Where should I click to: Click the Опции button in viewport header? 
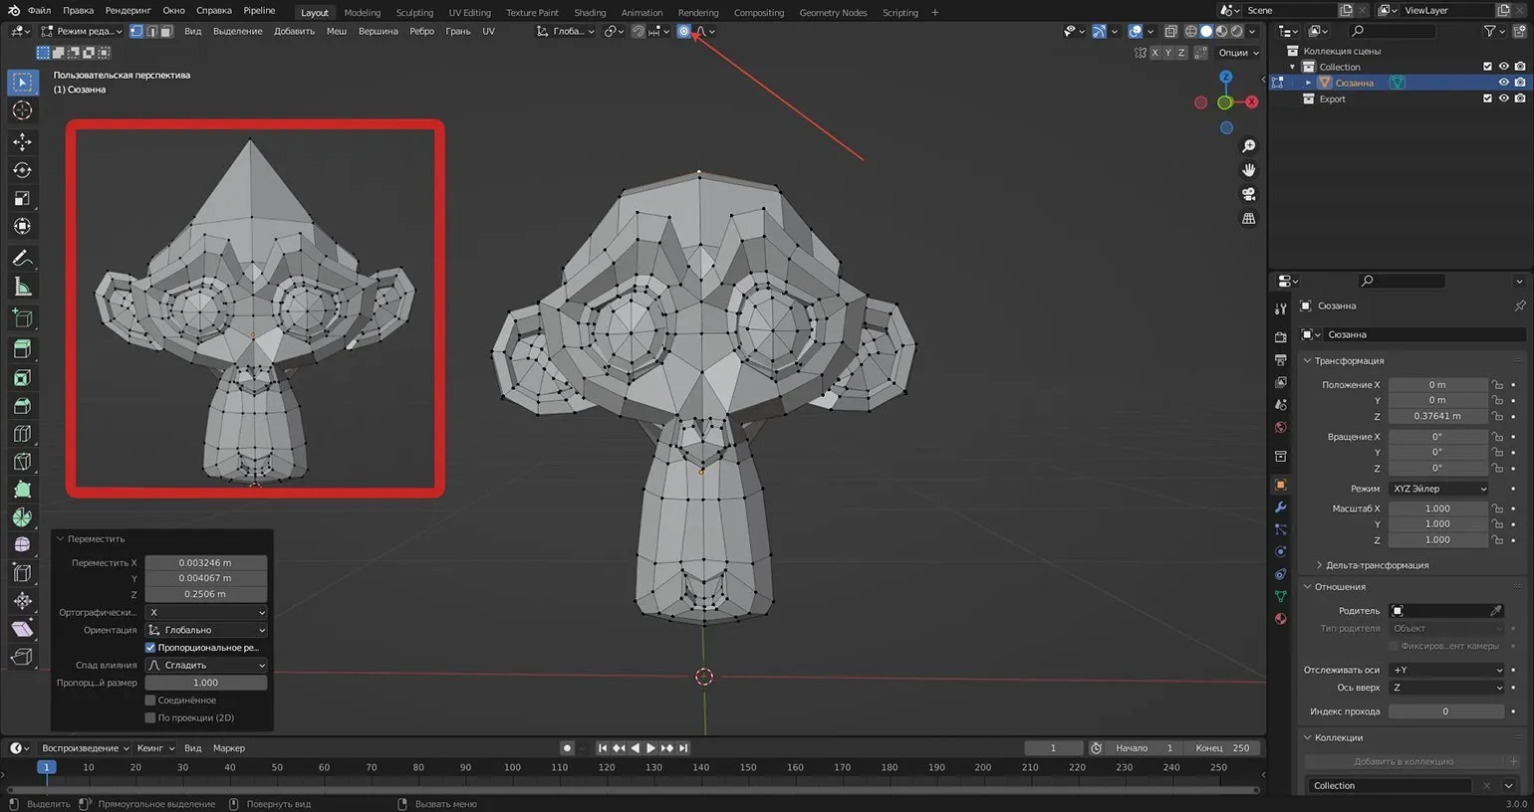(1237, 53)
